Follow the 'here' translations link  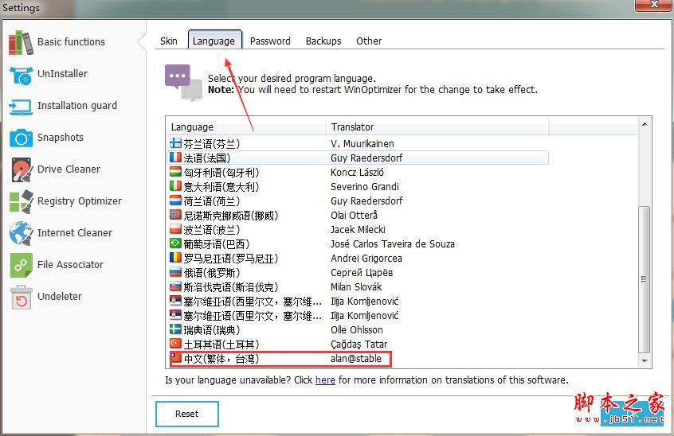click(x=325, y=380)
